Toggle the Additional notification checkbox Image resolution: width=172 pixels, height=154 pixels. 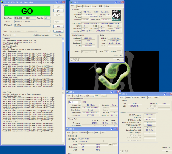tap(33, 35)
